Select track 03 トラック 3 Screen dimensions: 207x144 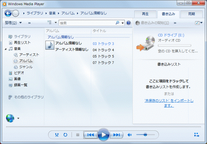click(103, 44)
